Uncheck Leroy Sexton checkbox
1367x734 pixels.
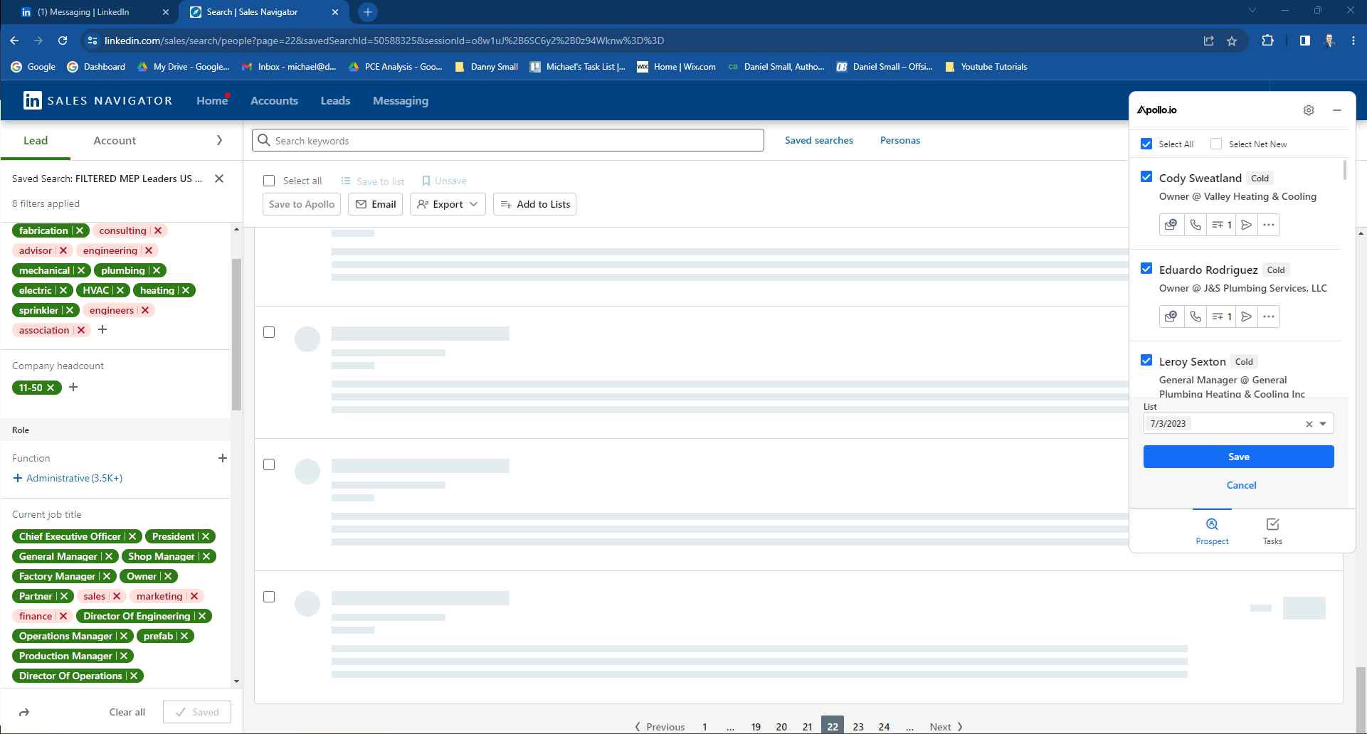click(1146, 360)
